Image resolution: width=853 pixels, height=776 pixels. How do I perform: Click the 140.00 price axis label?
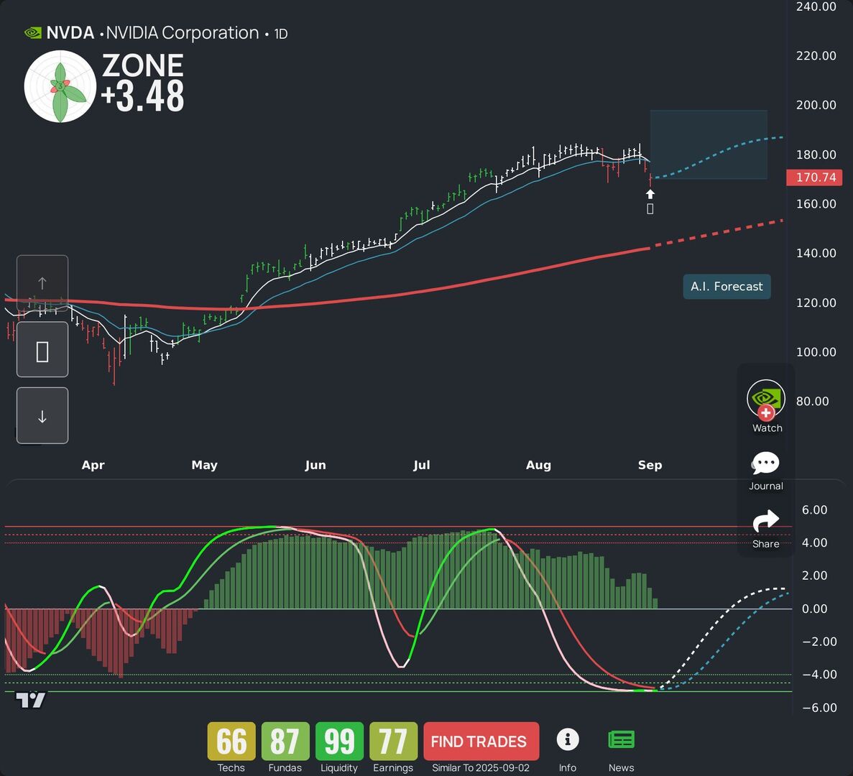coord(816,253)
